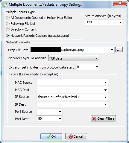Image resolution: width=129 pixels, height=143 pixels.
Task: Click the red Cancel icon
Action: coord(71,136)
